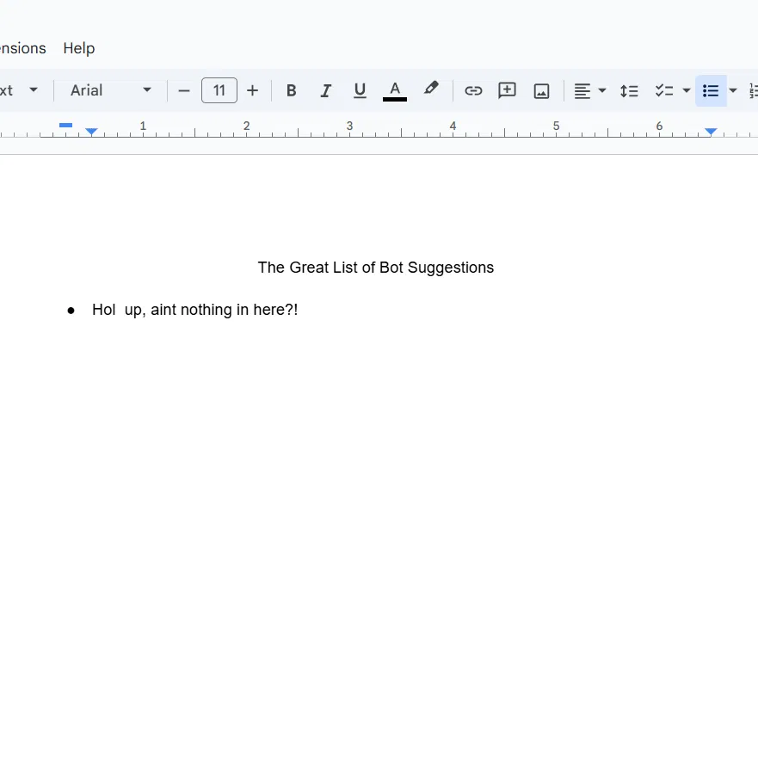
Task: Toggle italic formatting
Action: (x=325, y=91)
